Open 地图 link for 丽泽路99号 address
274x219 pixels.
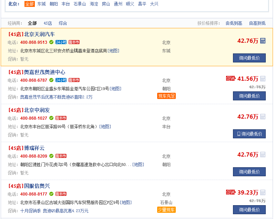105,127
